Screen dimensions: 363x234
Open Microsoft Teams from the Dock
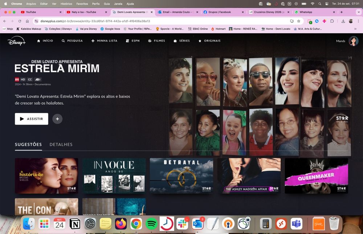(x=297, y=223)
